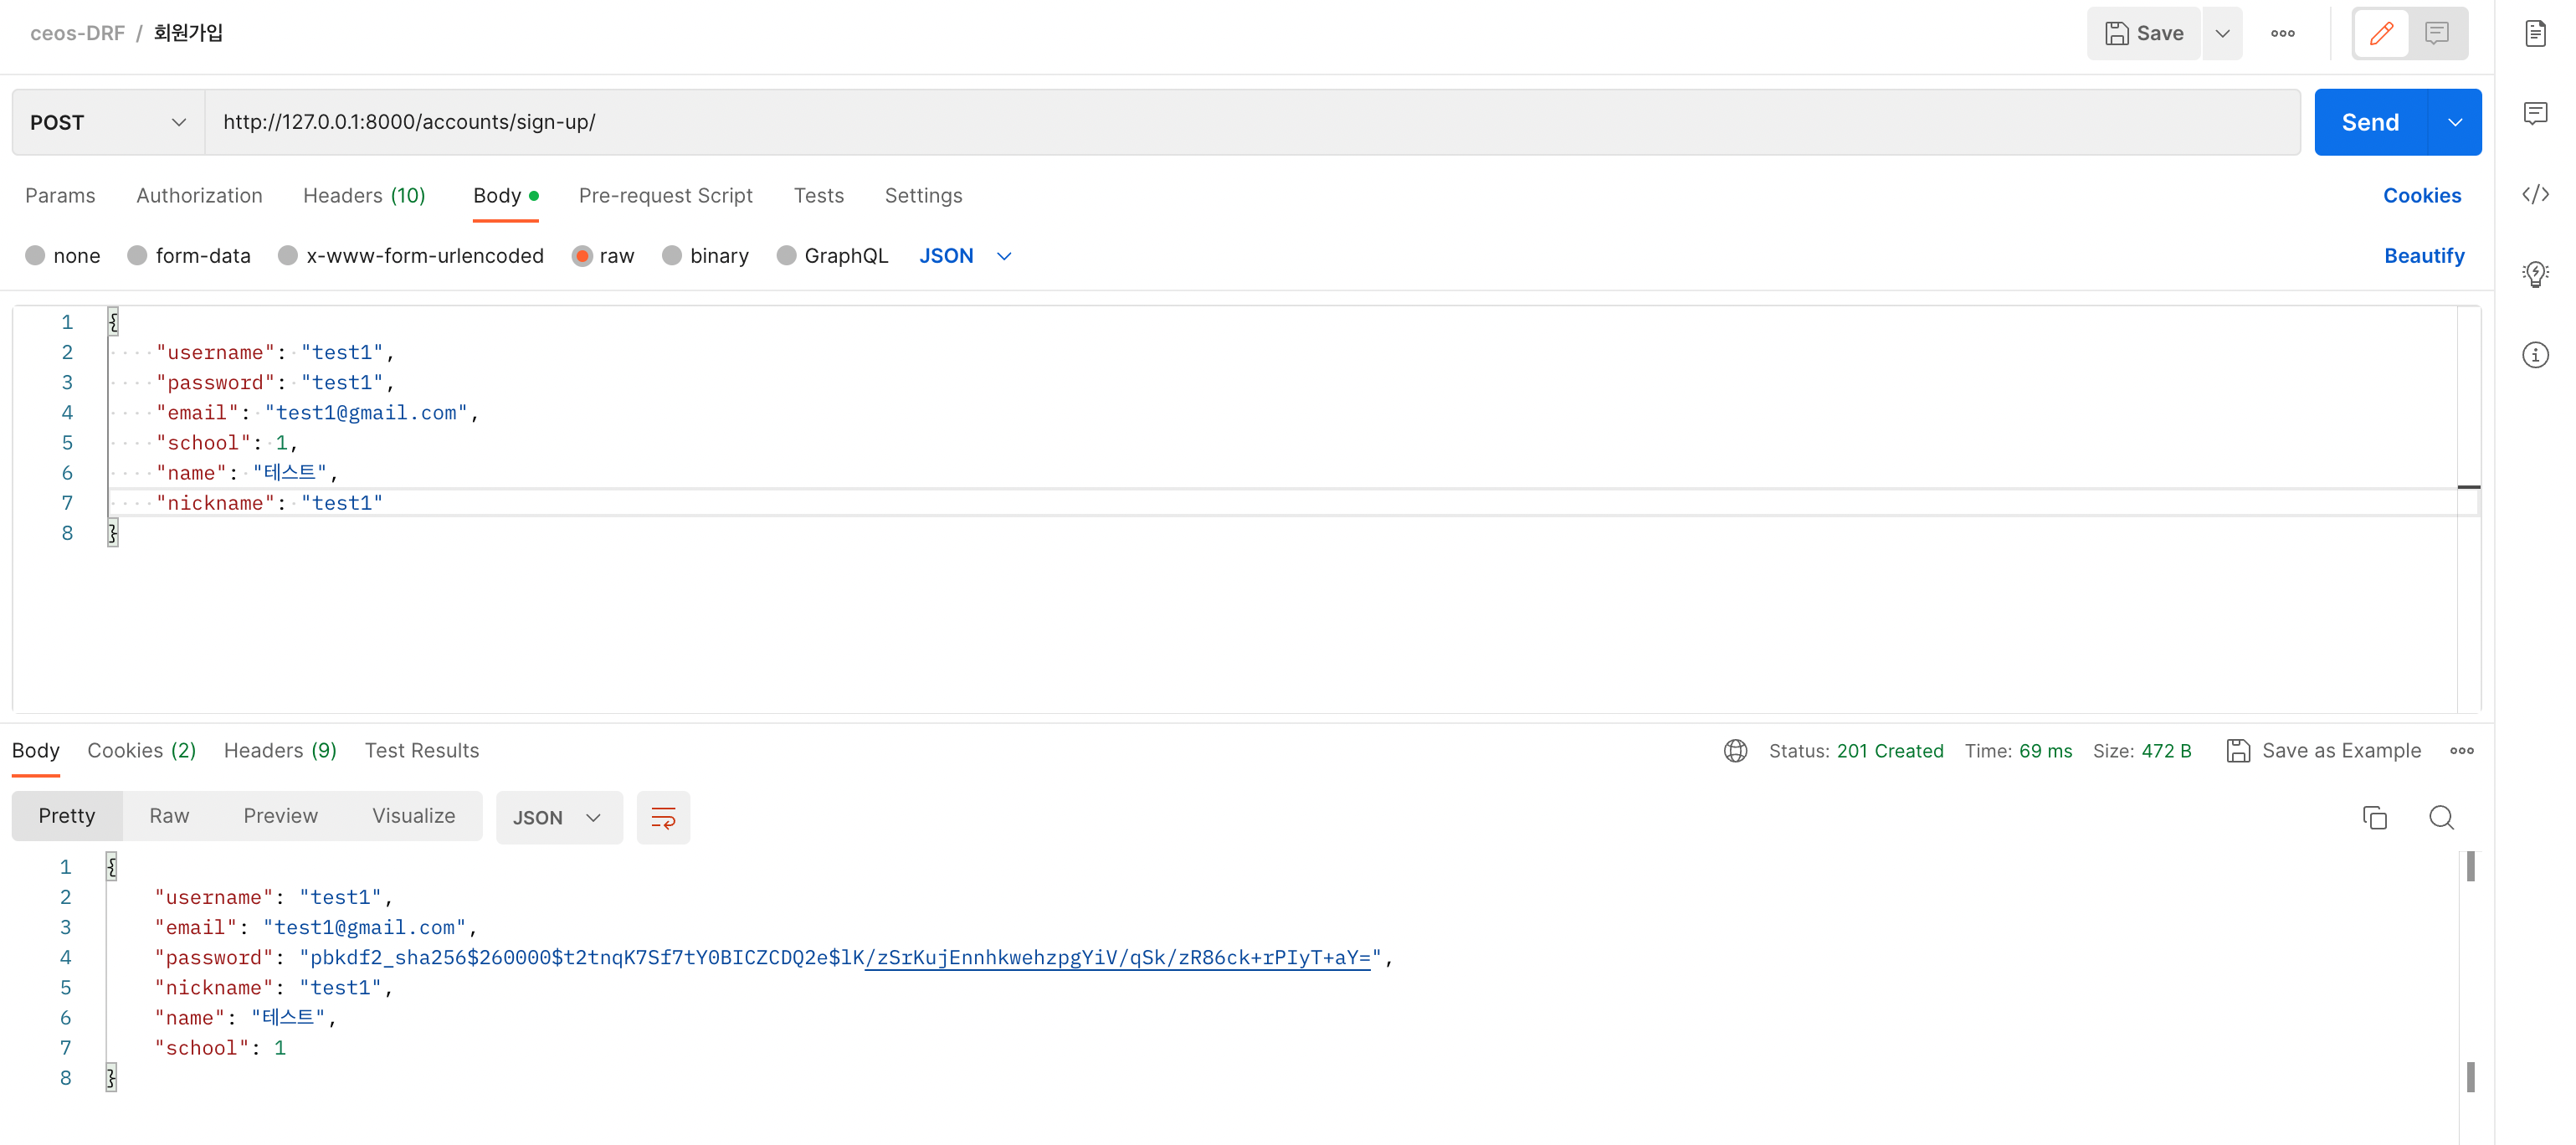
Task: Open the Authorization tab
Action: tap(199, 196)
